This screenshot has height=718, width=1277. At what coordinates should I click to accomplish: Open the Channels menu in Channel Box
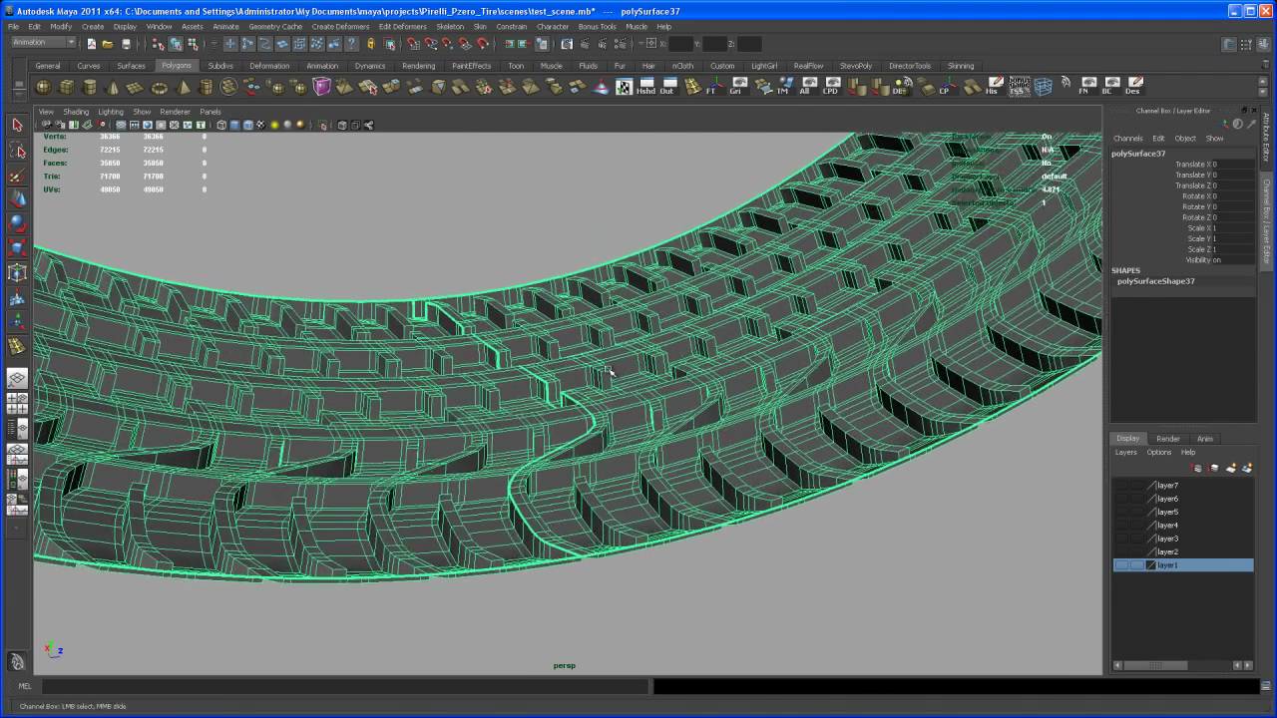point(1128,139)
